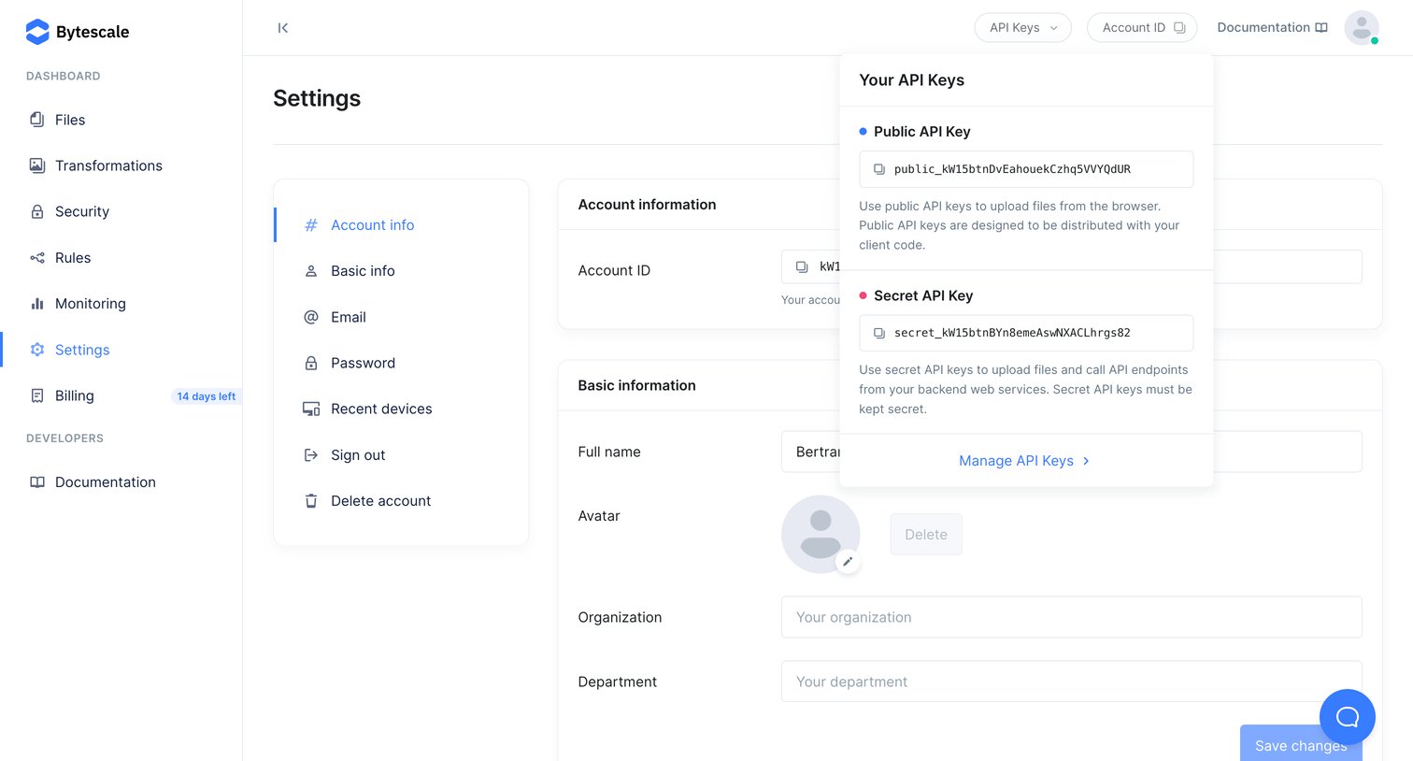Click the Full name input field
Viewport: 1413px width, 761px height.
click(1071, 452)
